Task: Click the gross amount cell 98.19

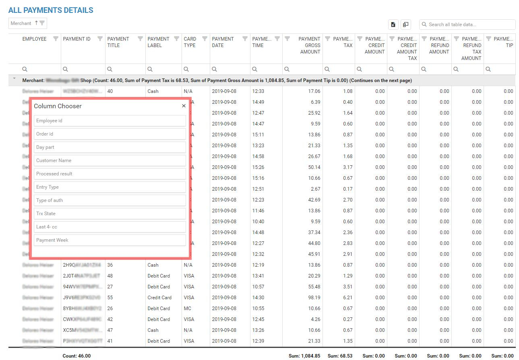Action: [314, 298]
